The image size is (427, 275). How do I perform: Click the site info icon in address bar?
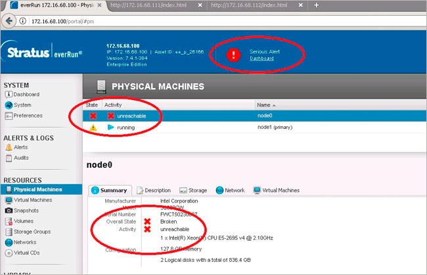22,21
